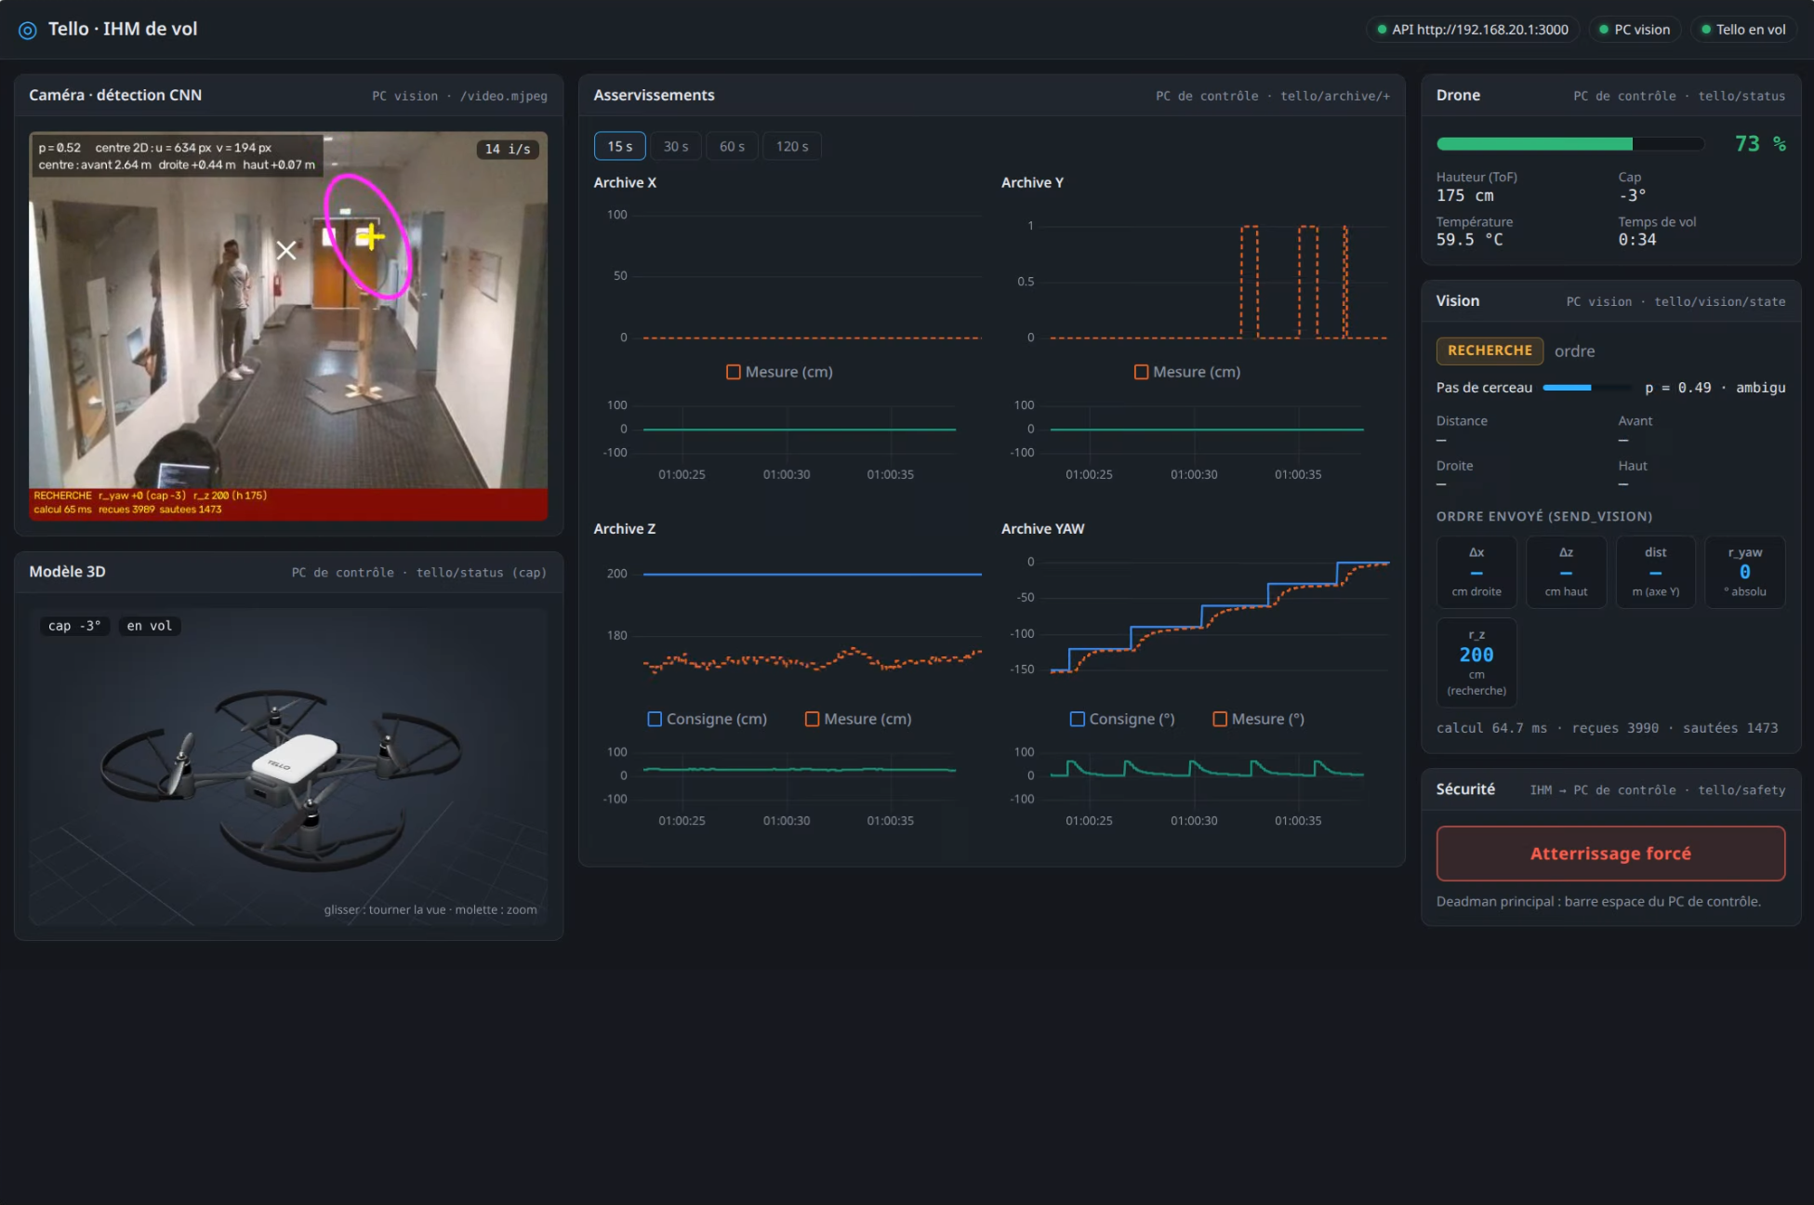Click the Hauteur 175 cm value
The image size is (1814, 1205).
[x=1464, y=195]
